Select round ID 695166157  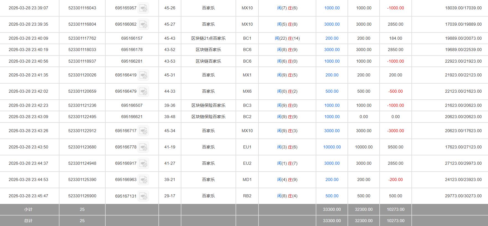coord(132,38)
